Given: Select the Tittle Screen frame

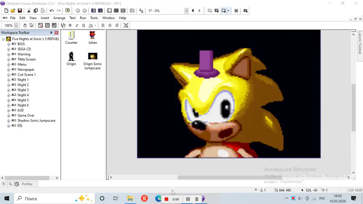Looking at the screenshot, I should click(x=26, y=59).
